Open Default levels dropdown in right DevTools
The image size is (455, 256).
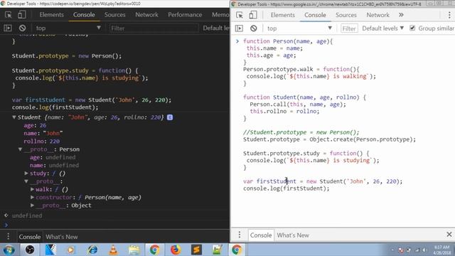382,28
